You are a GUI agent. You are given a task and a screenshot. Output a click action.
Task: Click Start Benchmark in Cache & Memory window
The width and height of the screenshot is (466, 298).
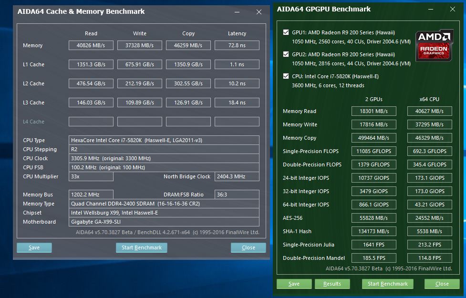point(142,247)
